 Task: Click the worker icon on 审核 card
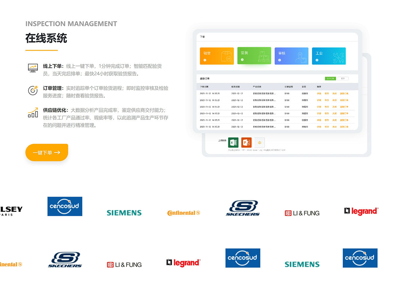(301, 58)
